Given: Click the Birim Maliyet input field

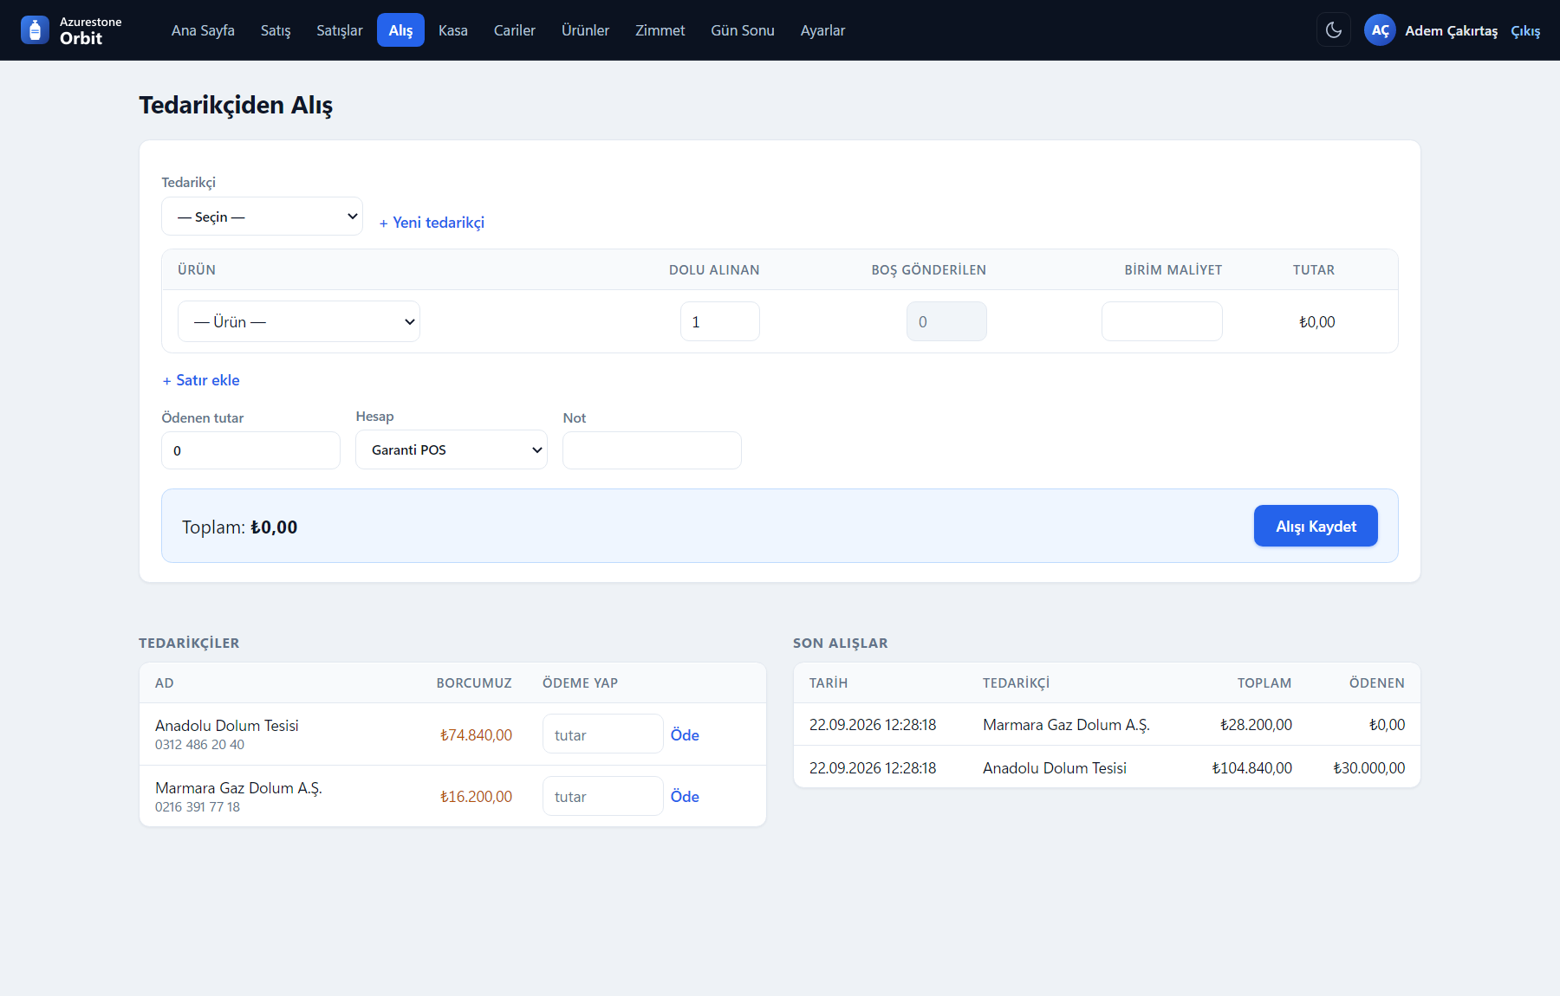Looking at the screenshot, I should tap(1161, 321).
